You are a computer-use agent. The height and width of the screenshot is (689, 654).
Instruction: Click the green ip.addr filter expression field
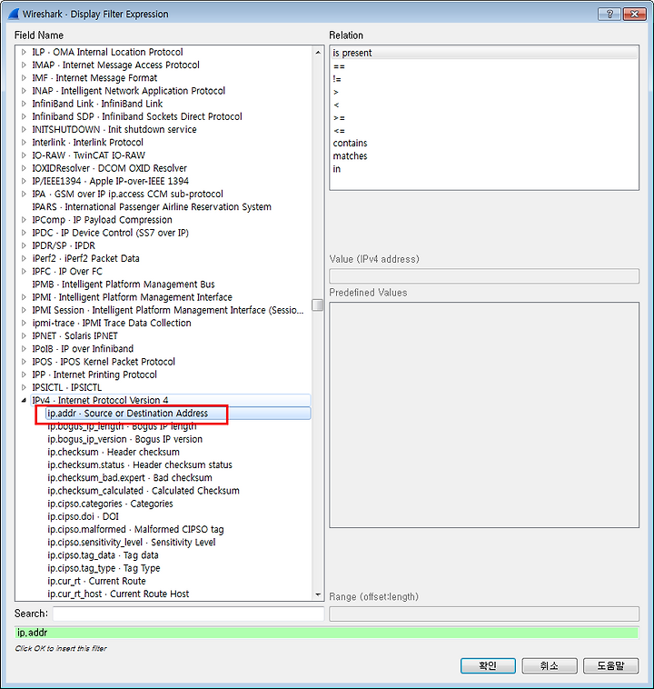(x=326, y=633)
